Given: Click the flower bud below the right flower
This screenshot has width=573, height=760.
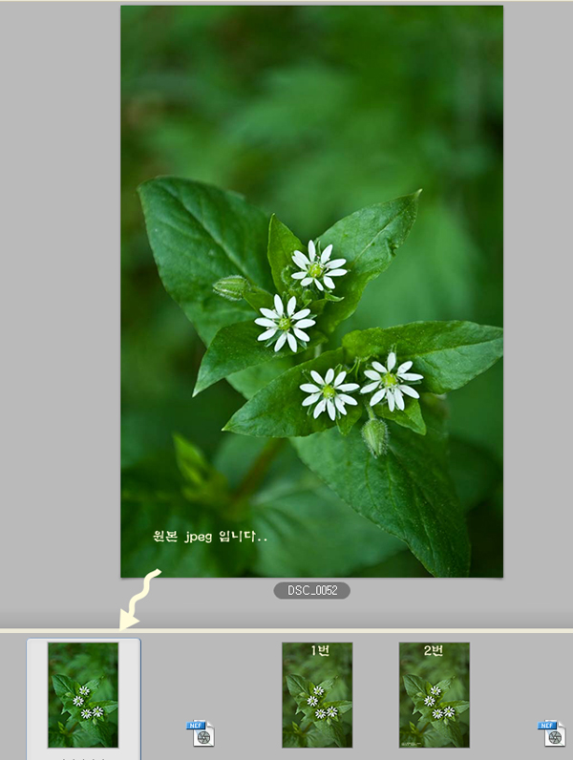Looking at the screenshot, I should [x=376, y=436].
